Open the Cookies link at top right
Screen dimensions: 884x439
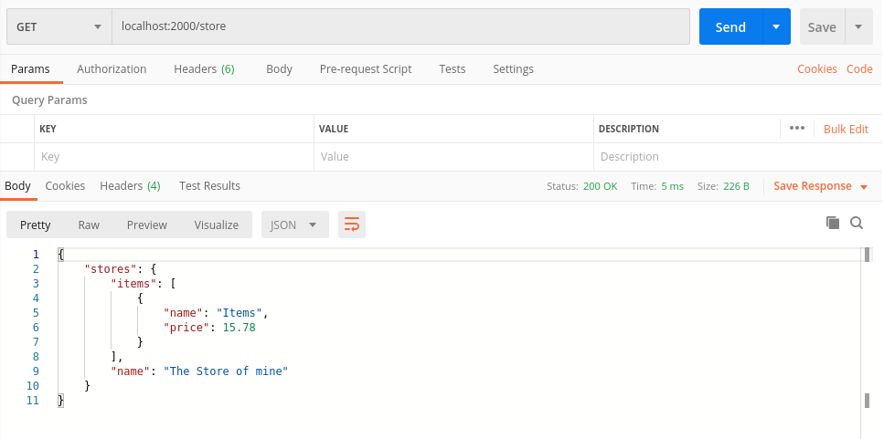tap(817, 68)
